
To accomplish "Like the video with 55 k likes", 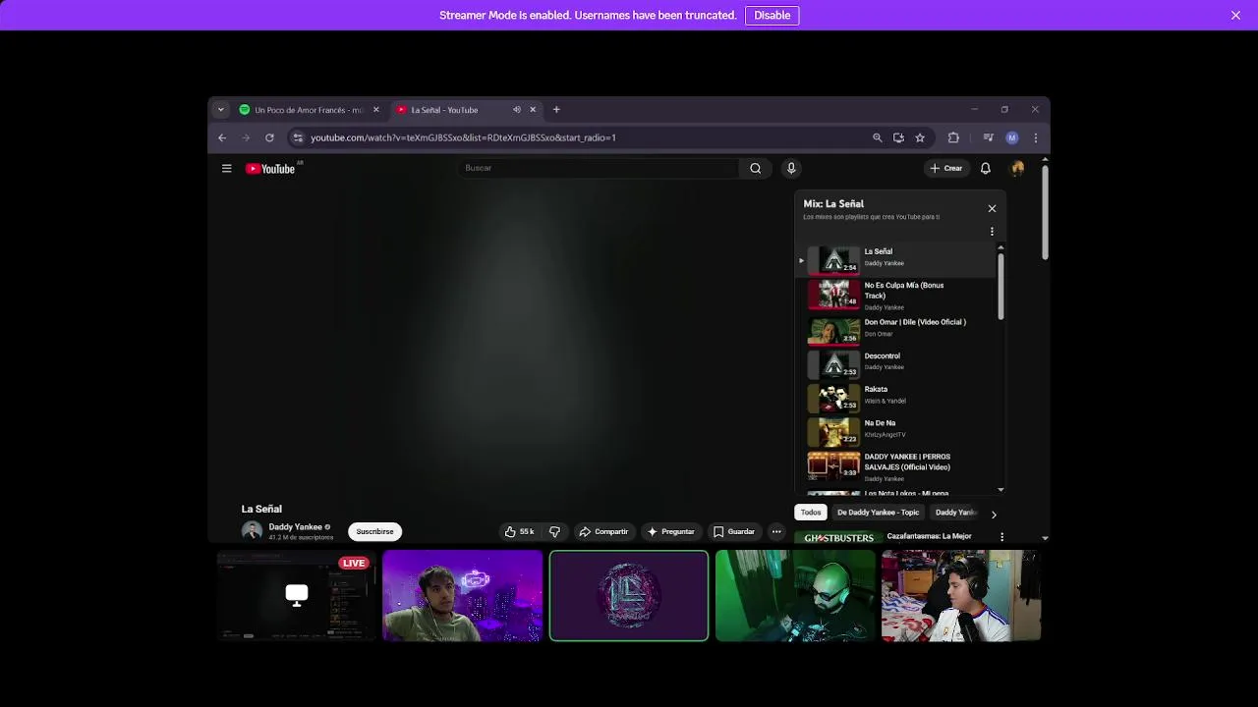I will pos(519,531).
